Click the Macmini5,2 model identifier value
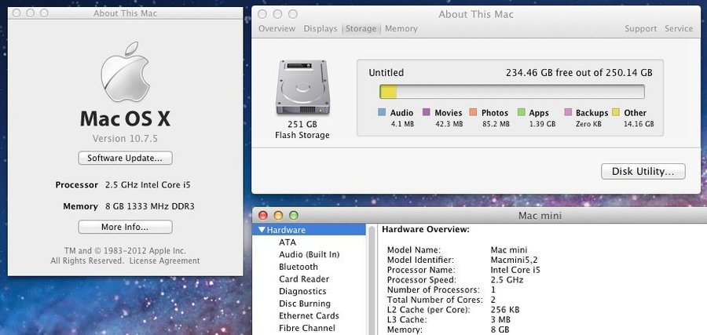 tap(513, 260)
